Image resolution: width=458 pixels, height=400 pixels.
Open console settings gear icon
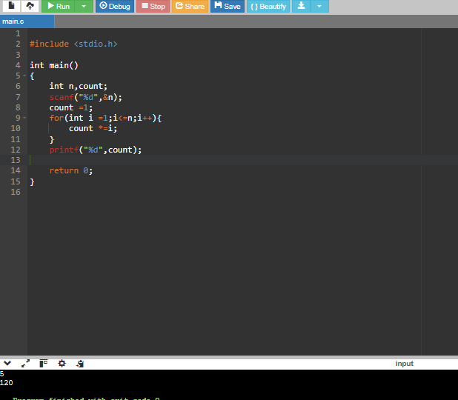(x=62, y=363)
